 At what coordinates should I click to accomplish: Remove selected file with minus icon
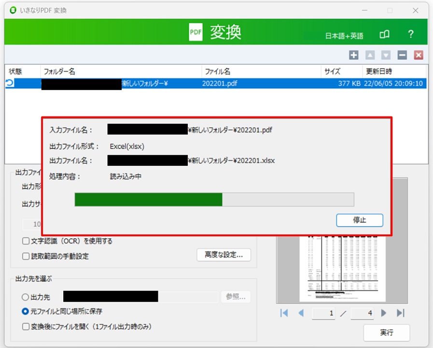point(402,55)
